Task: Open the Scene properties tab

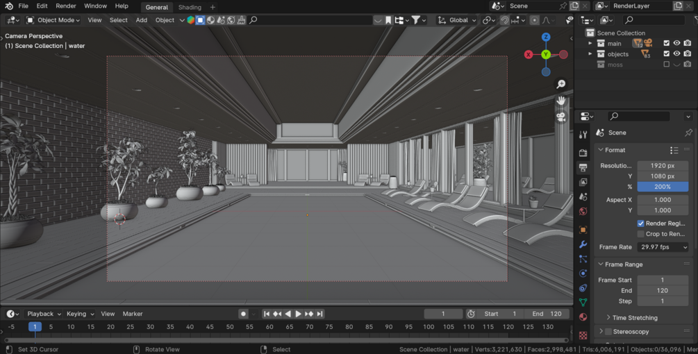Action: (x=583, y=196)
